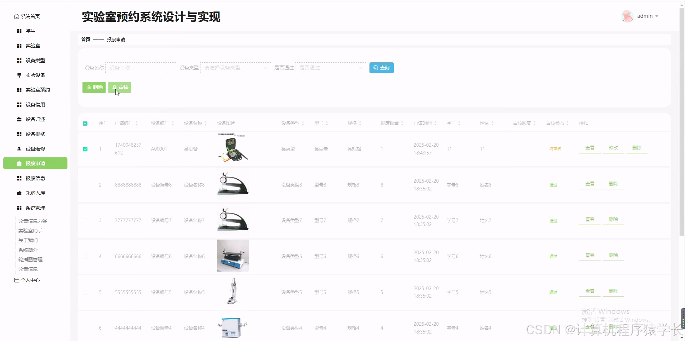Open the 实验设备 section icon
Screen dimensions: 685x341
point(19,75)
